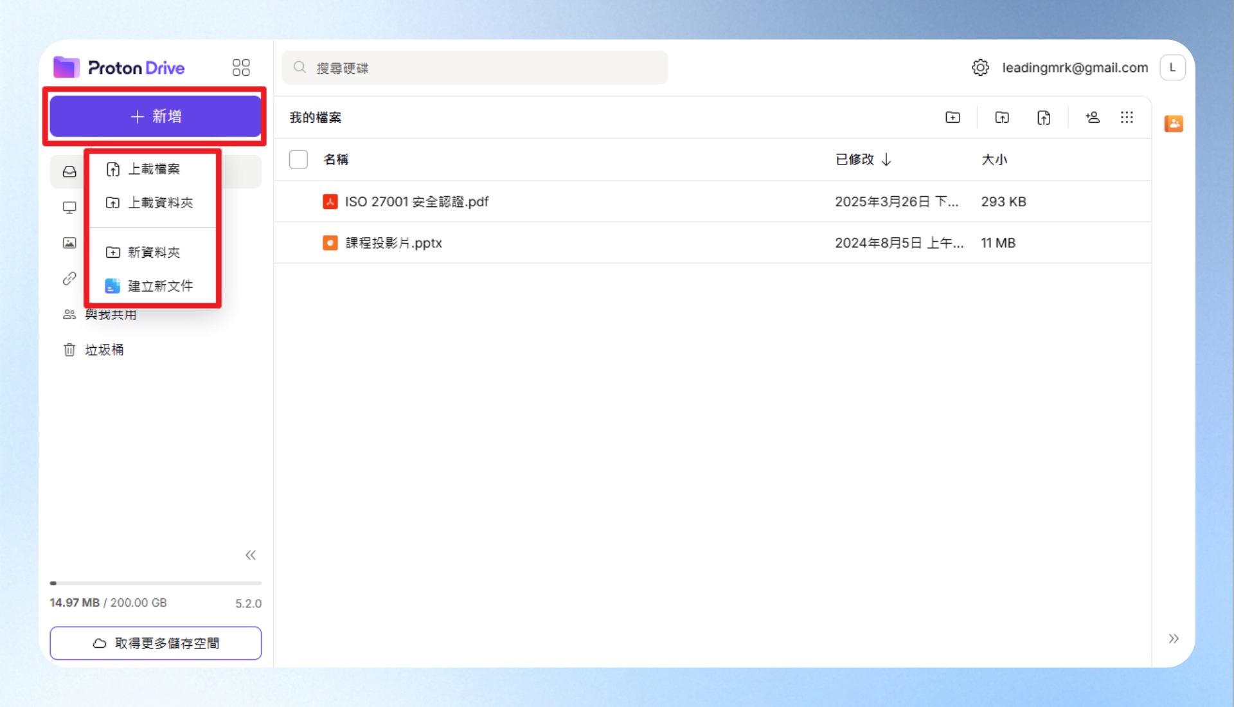The height and width of the screenshot is (707, 1234).
Task: Click the share with user toolbar icon
Action: click(1093, 118)
